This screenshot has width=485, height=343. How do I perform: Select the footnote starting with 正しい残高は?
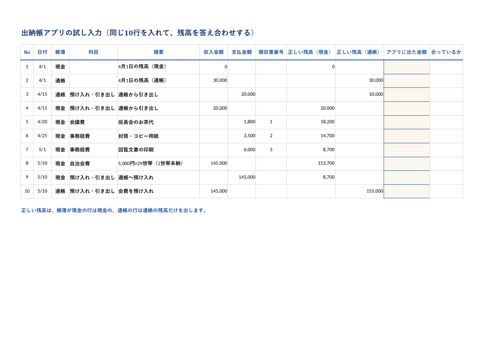tap(114, 211)
